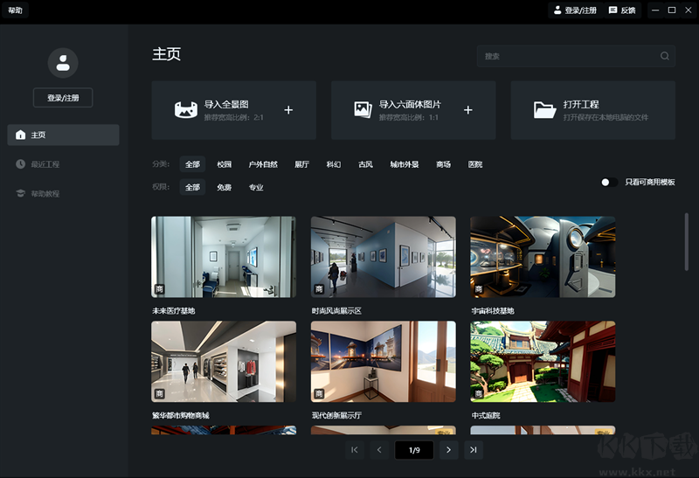Viewport: 699px width, 478px height.
Task: Click the 搜索 search input field
Action: point(576,56)
